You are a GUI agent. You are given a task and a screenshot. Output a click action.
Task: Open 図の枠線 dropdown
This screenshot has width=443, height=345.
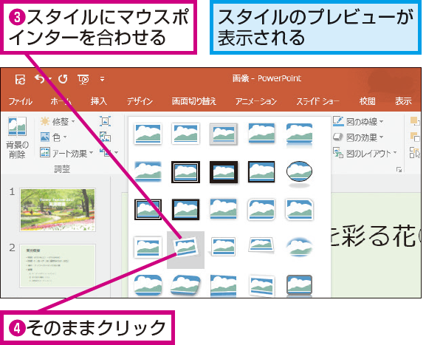[x=357, y=122]
